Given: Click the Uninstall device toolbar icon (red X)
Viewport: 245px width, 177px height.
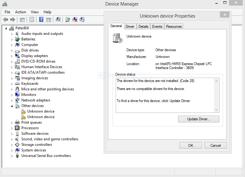Looking at the screenshot, I should coord(75,19).
